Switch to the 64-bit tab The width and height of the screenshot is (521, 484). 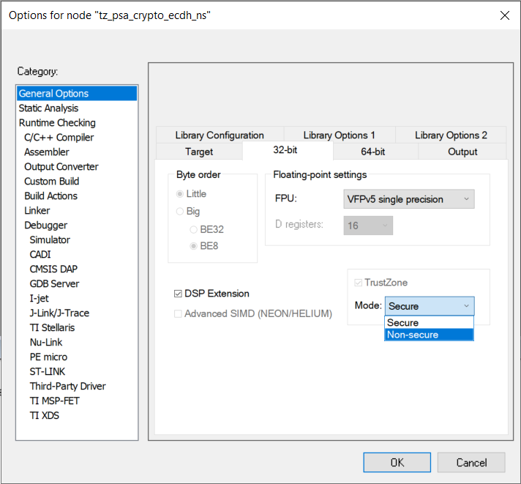pos(372,152)
